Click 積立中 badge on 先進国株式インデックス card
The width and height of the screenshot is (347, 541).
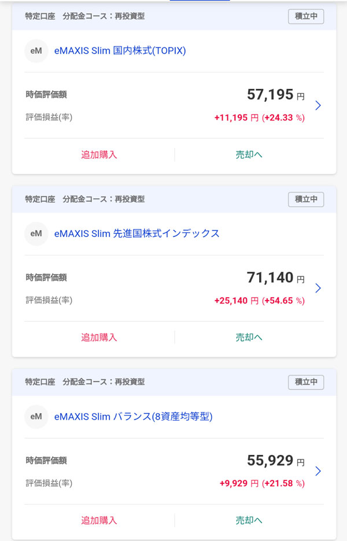306,199
